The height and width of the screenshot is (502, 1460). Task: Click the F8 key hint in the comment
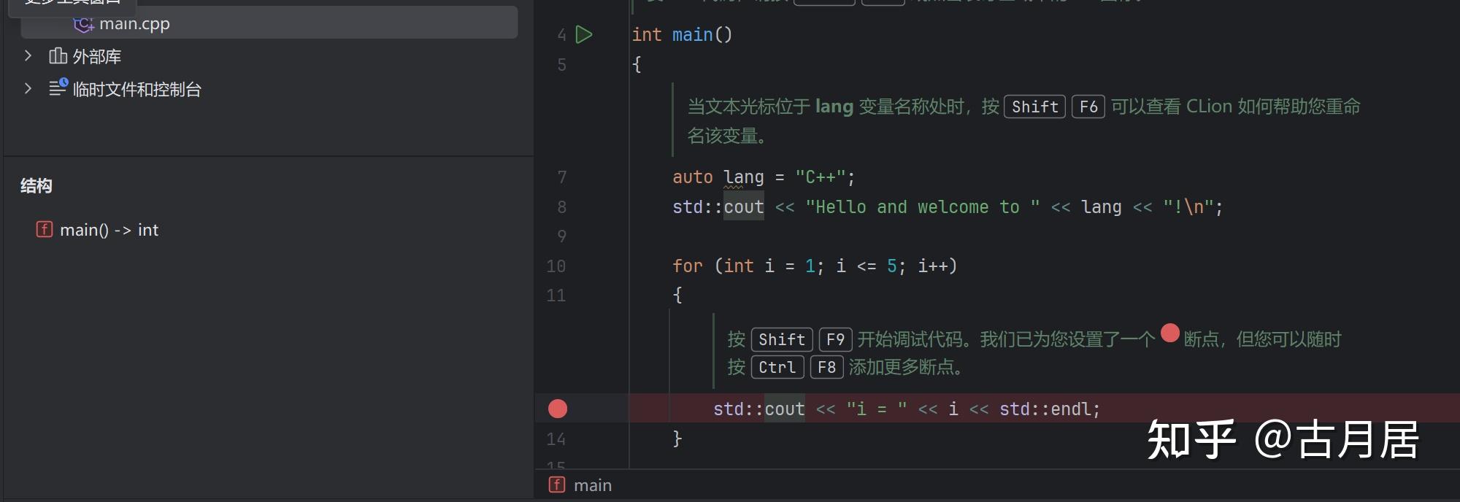coord(826,367)
